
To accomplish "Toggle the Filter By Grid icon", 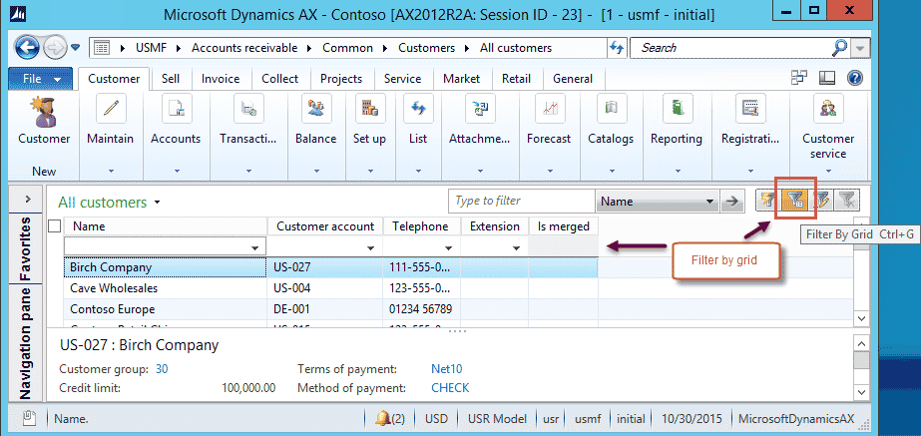I will 794,201.
